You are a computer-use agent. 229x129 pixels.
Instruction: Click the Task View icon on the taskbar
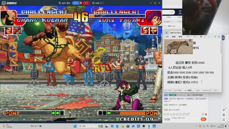(x=106, y=126)
